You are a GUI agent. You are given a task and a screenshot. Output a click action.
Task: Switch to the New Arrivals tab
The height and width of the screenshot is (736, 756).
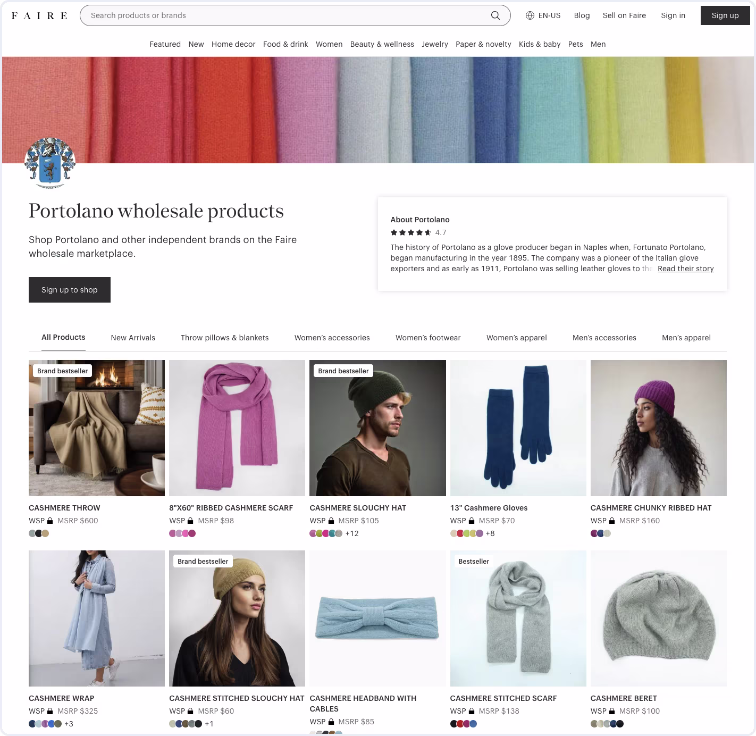[x=133, y=338]
